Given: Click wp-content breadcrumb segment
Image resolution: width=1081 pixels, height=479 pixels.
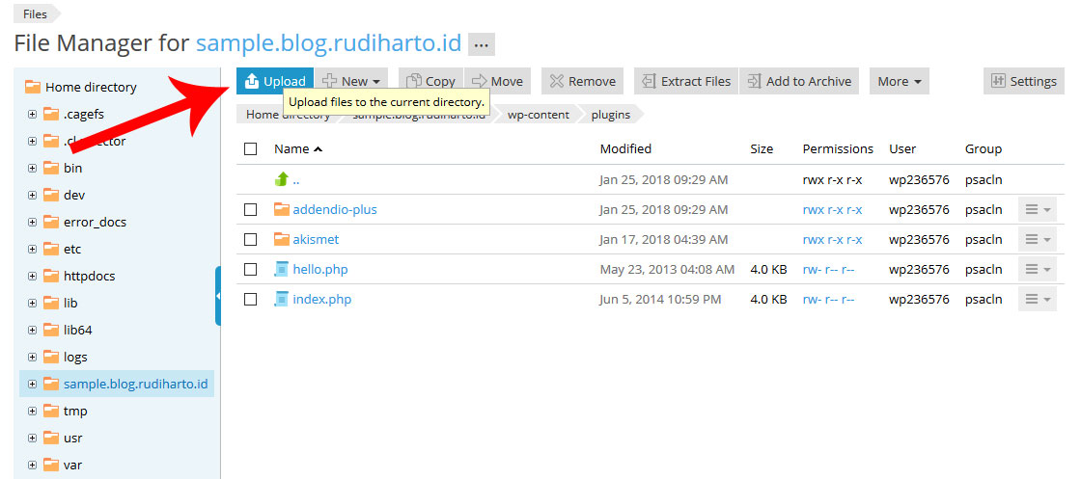Looking at the screenshot, I should click(539, 115).
